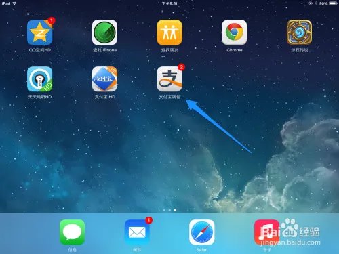Open the QQ空间HD app
This screenshot has width=339, height=254.
tap(40, 33)
